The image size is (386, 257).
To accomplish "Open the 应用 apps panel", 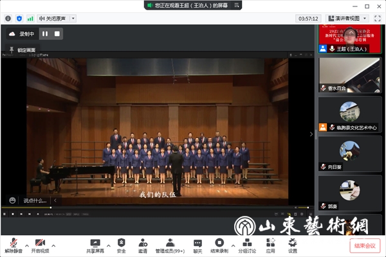I will point(271,245).
